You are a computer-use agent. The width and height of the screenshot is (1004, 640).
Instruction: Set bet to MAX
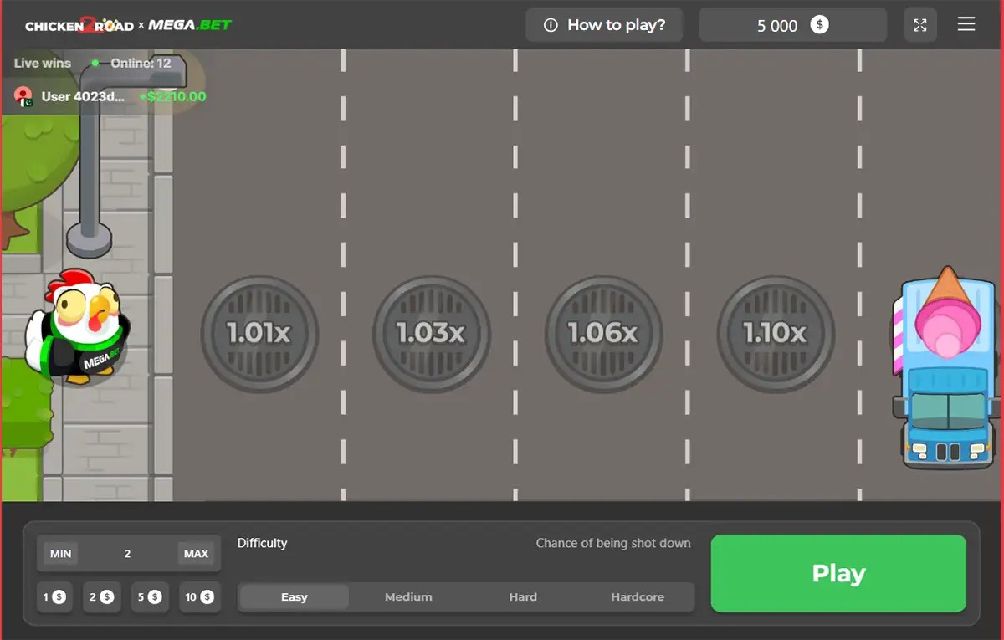coord(197,554)
